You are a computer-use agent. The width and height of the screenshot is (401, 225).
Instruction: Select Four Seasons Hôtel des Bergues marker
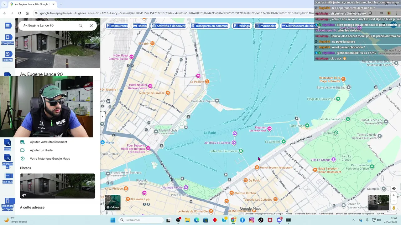pos(148,148)
